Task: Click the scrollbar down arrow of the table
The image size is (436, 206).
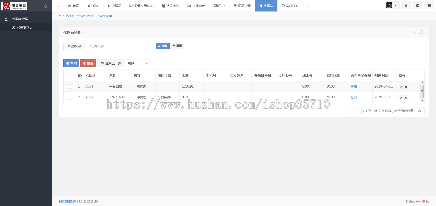Action: (422, 101)
